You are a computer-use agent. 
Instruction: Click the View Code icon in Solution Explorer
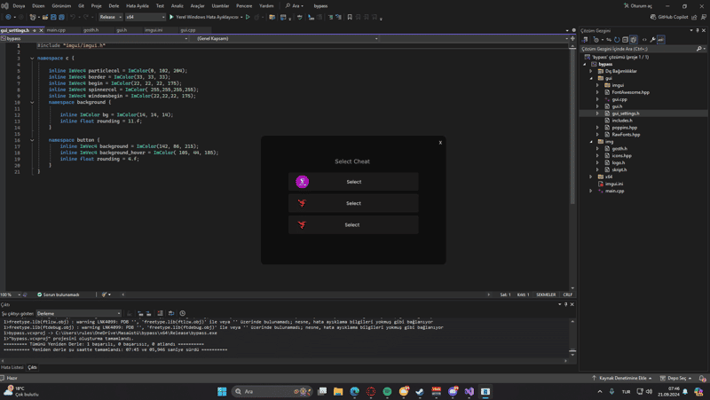tap(644, 40)
